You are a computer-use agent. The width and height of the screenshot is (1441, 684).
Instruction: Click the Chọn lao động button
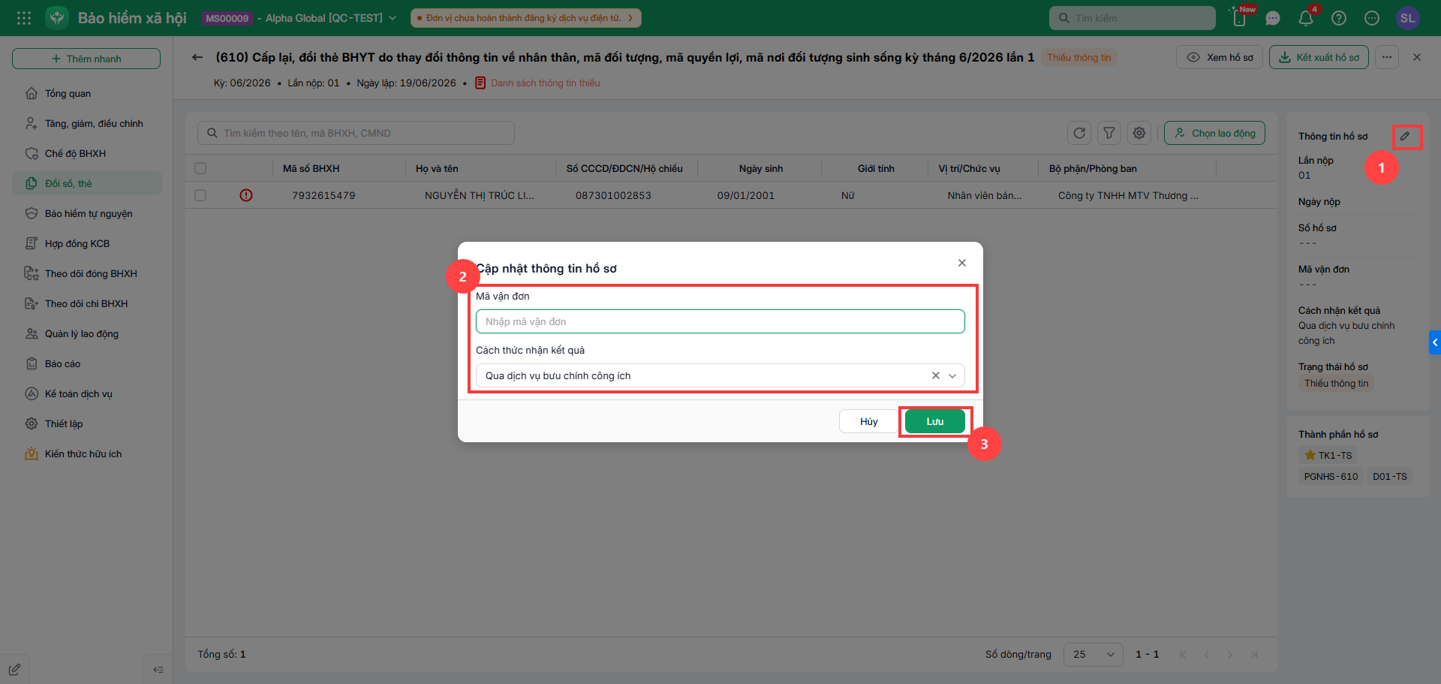pyautogui.click(x=1214, y=133)
